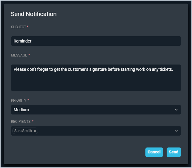Image resolution: width=192 pixels, height=168 pixels.
Task: Click the required asterisk next to RECIPIENTS
Action: tap(33, 122)
